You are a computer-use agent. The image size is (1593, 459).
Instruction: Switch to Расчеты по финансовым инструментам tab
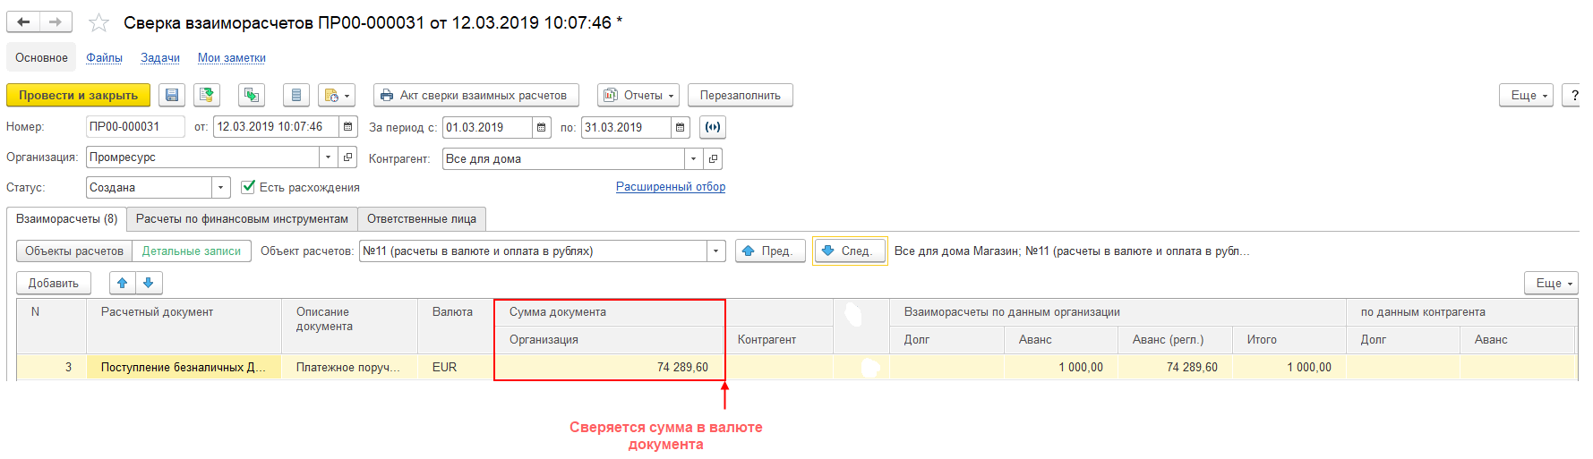point(242,219)
